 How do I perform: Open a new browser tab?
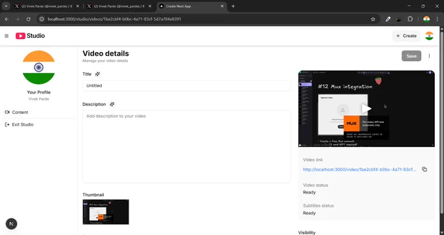tap(233, 7)
